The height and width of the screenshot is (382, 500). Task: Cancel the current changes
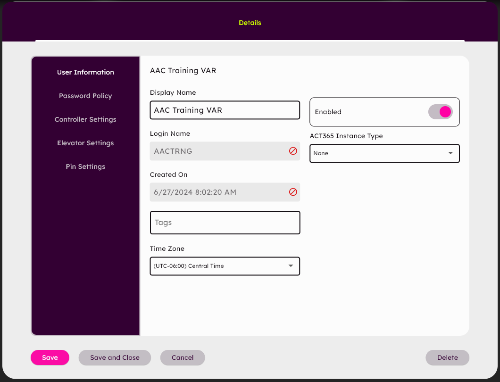click(x=183, y=357)
